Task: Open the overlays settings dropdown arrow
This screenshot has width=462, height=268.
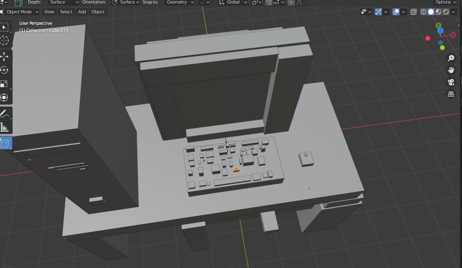Action: pyautogui.click(x=403, y=12)
